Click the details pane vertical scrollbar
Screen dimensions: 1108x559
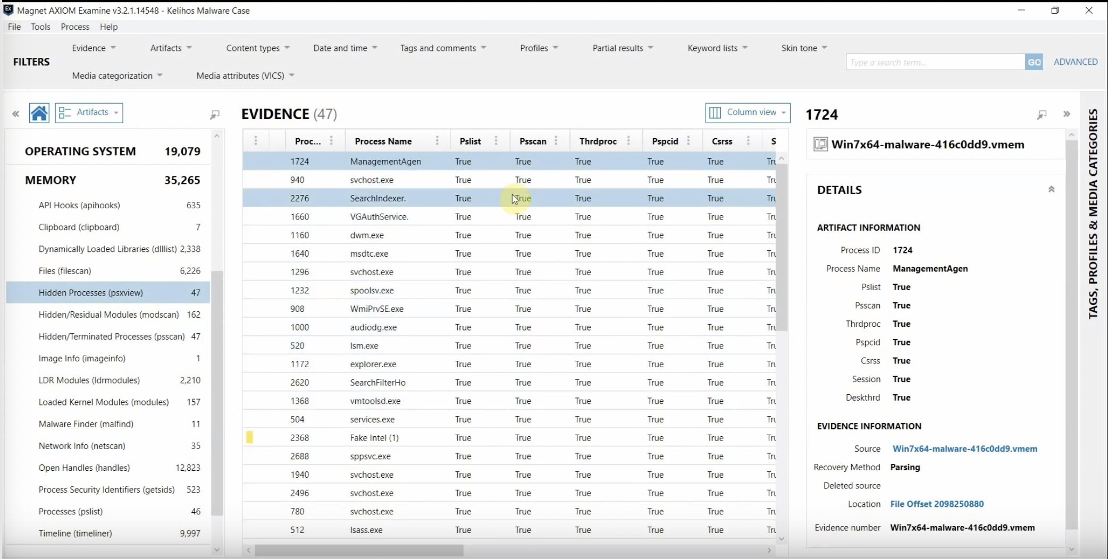point(1071,335)
